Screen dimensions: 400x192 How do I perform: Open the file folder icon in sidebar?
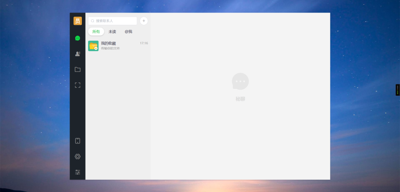(x=77, y=69)
